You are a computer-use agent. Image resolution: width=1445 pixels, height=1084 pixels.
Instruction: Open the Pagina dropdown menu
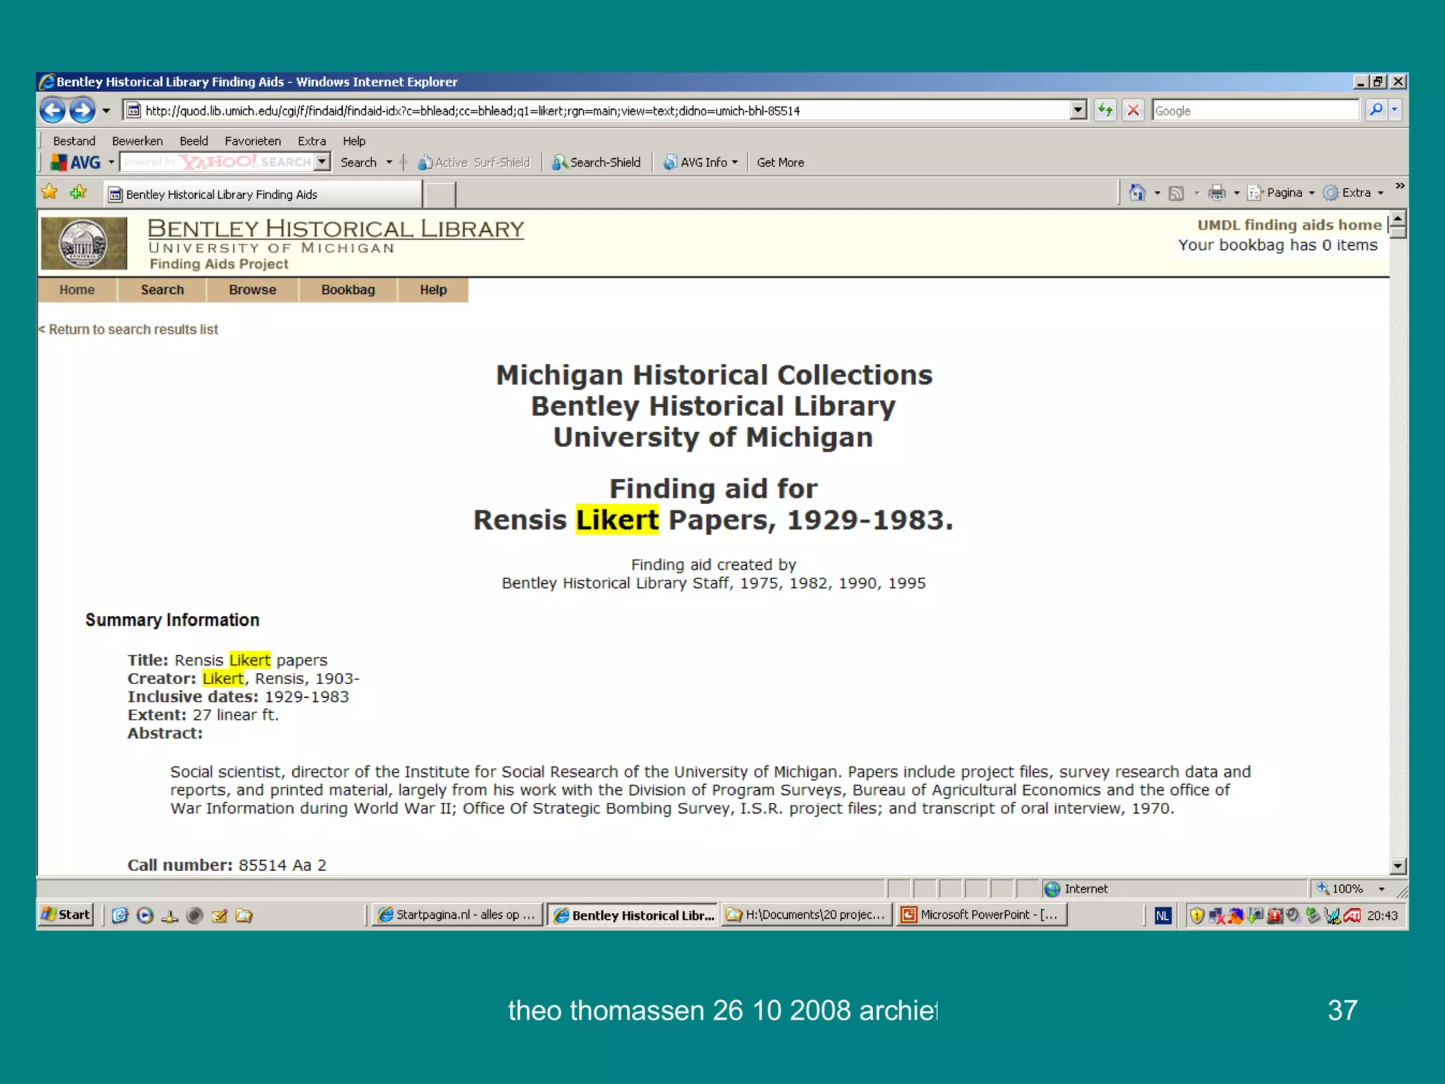[x=1284, y=193]
